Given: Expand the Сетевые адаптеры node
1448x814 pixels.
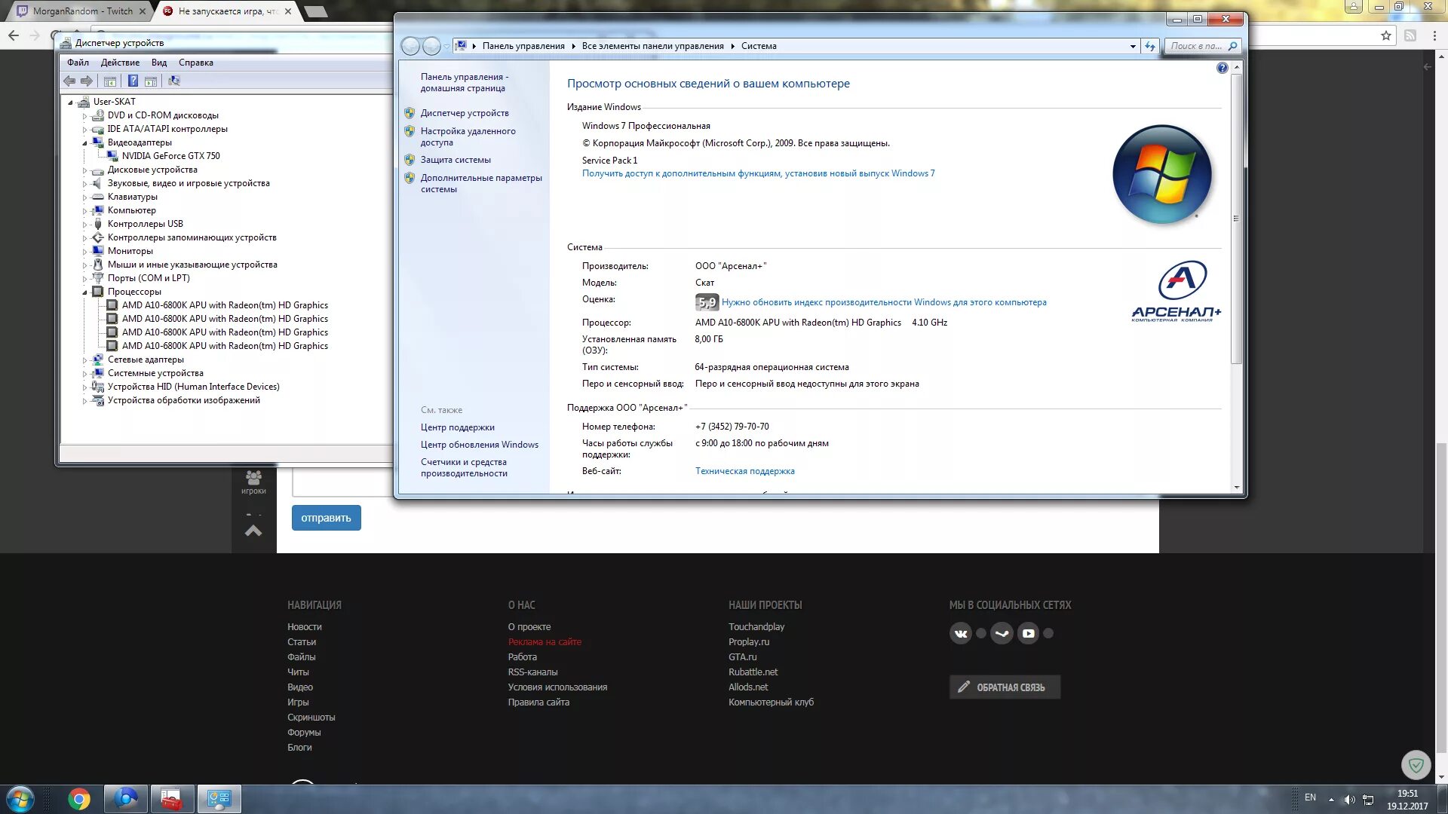Looking at the screenshot, I should coord(84,360).
